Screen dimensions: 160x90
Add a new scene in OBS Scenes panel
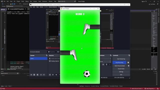coord(31,75)
